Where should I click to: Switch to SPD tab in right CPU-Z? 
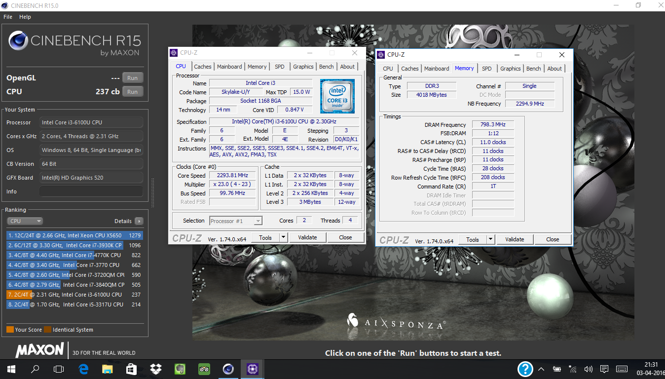click(x=487, y=69)
